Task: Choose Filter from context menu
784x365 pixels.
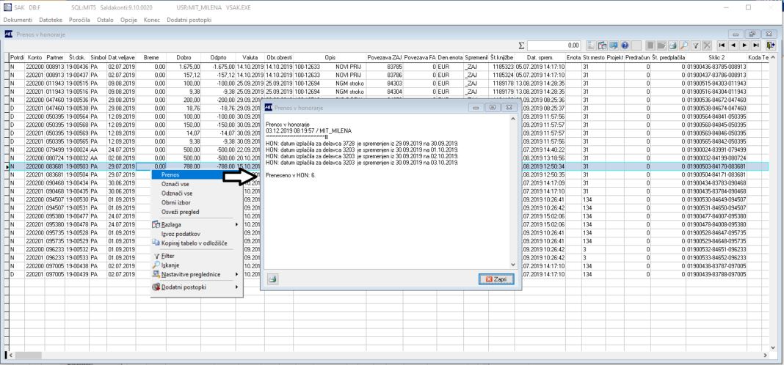Action: (x=197, y=256)
